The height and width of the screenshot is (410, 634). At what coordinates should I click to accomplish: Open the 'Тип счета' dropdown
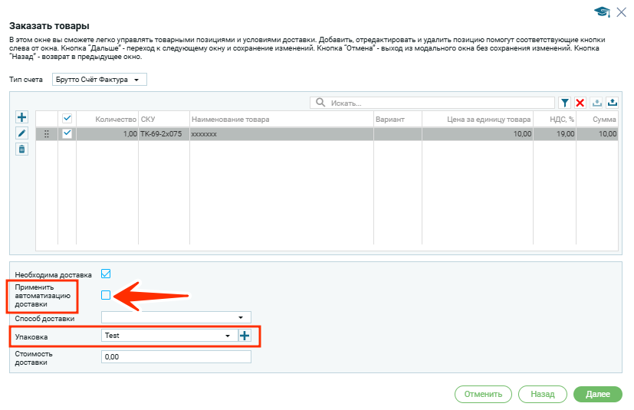[99, 80]
